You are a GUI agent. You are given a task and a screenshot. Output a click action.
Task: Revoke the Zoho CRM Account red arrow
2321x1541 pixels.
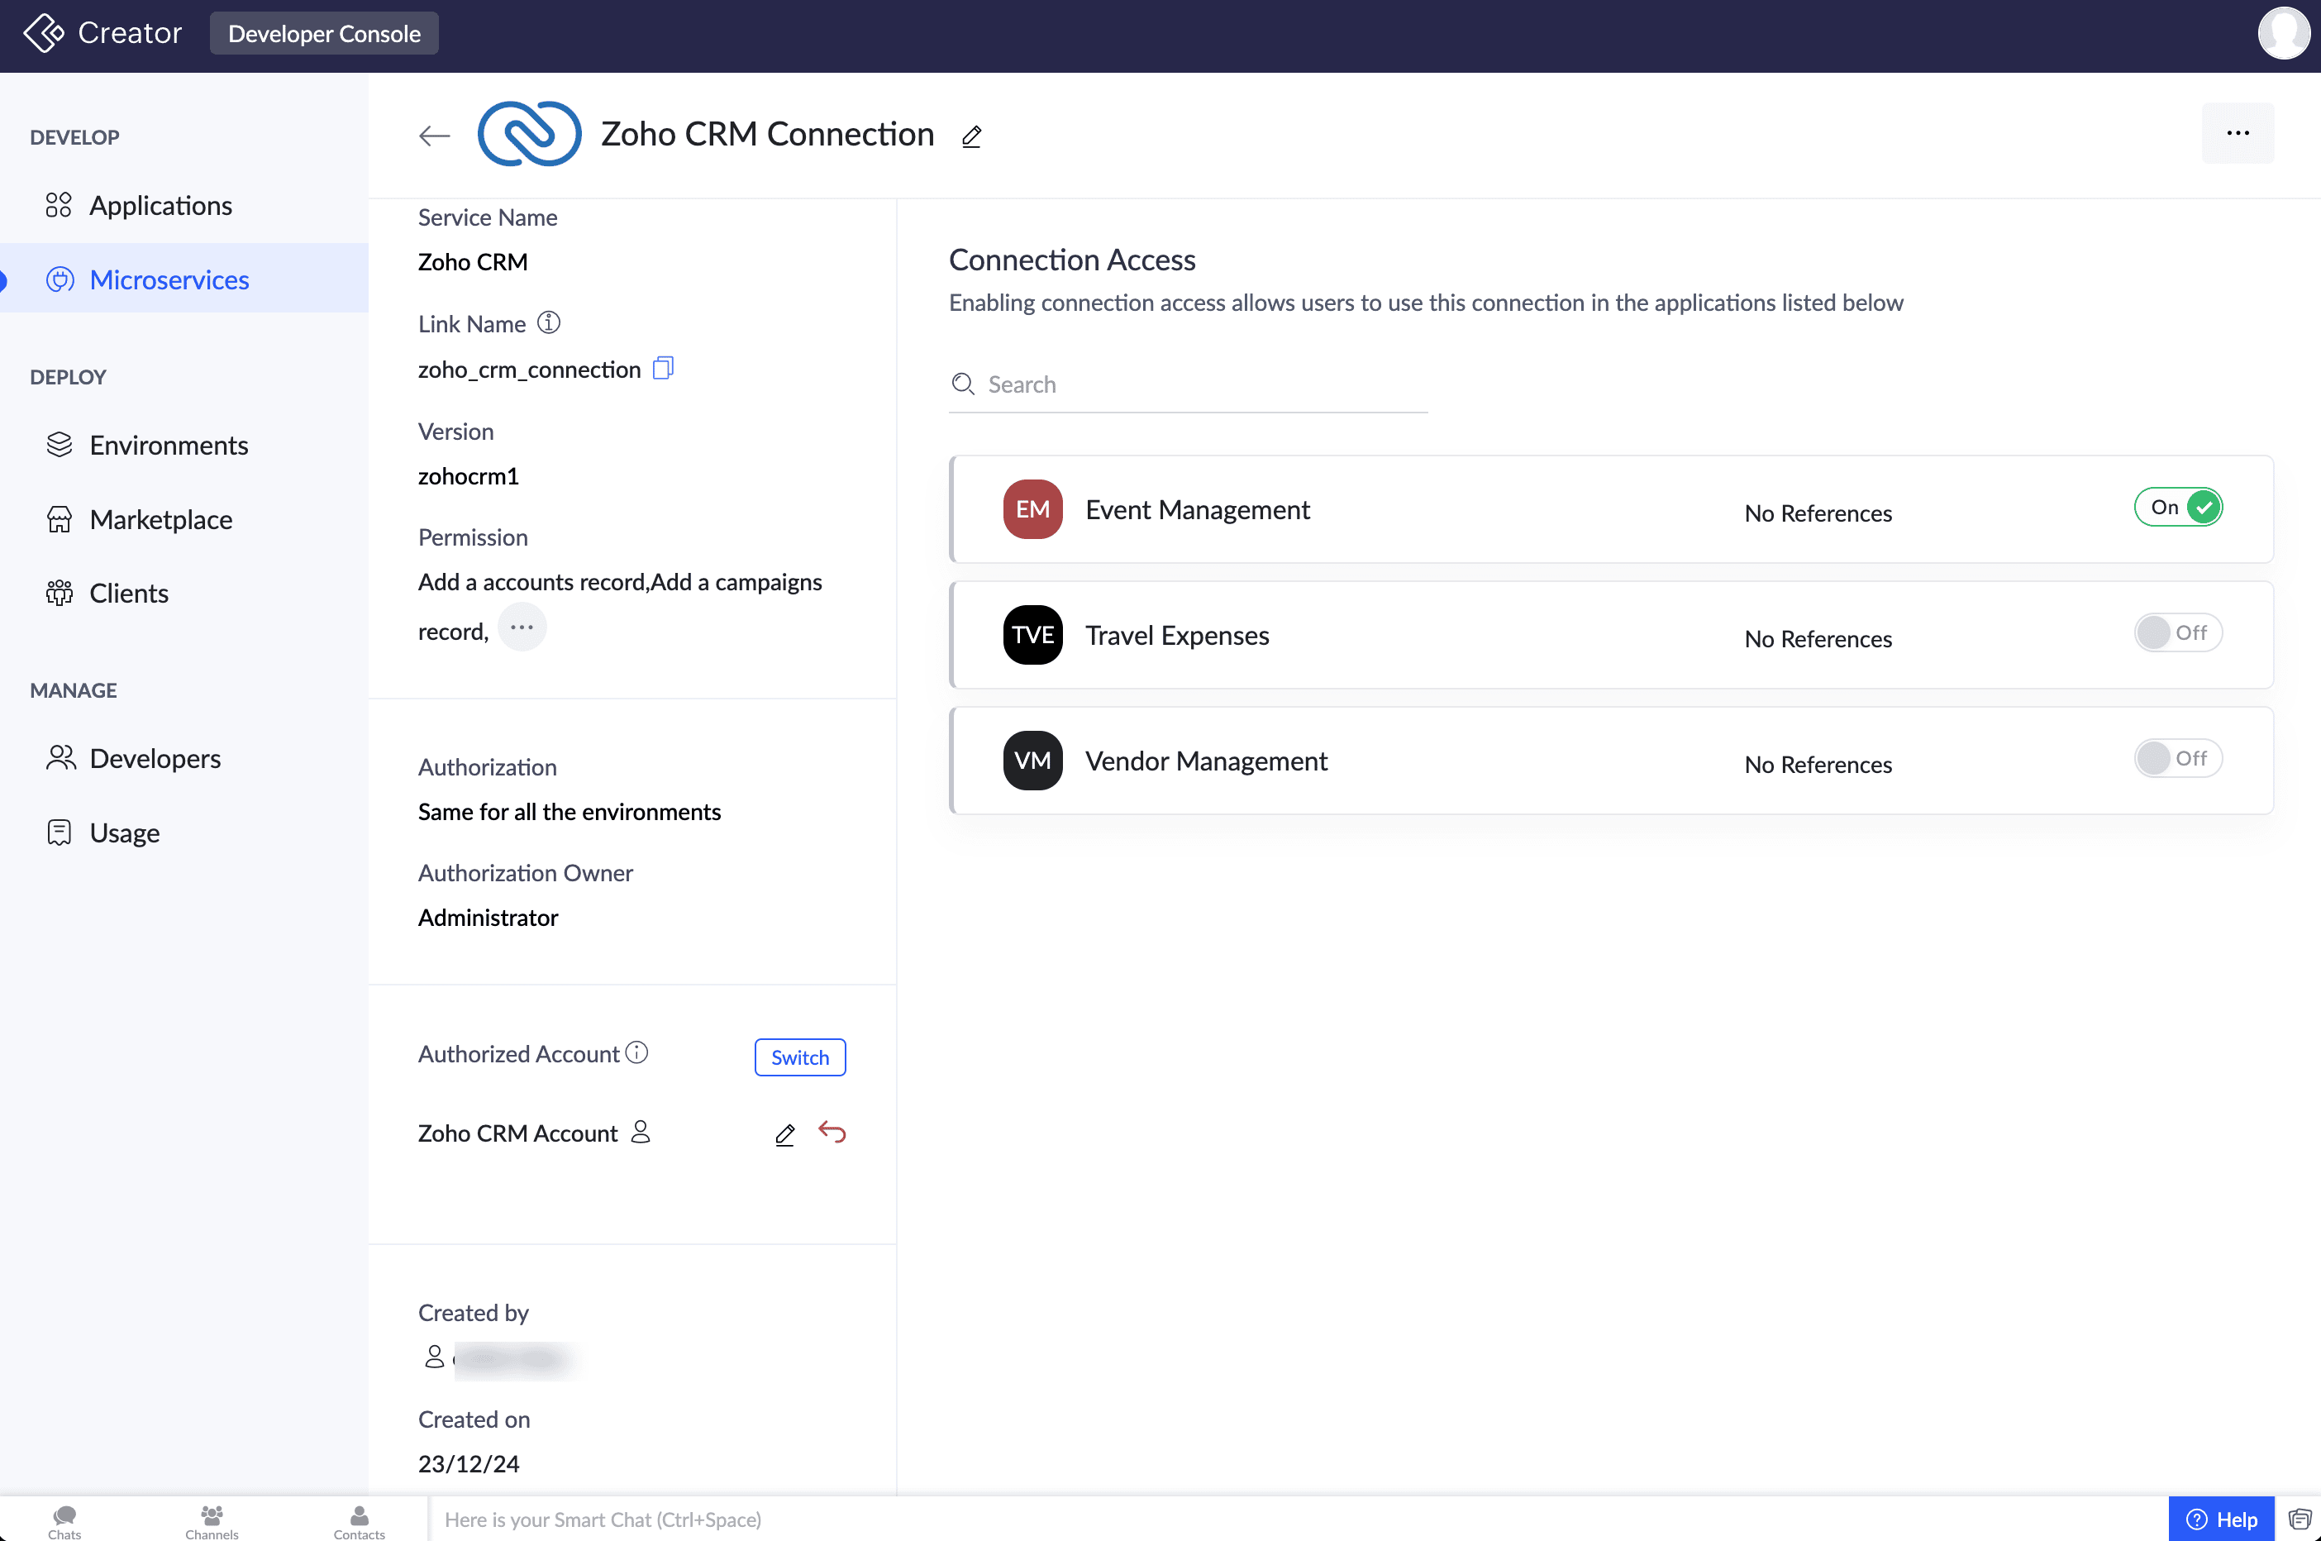coord(832,1132)
